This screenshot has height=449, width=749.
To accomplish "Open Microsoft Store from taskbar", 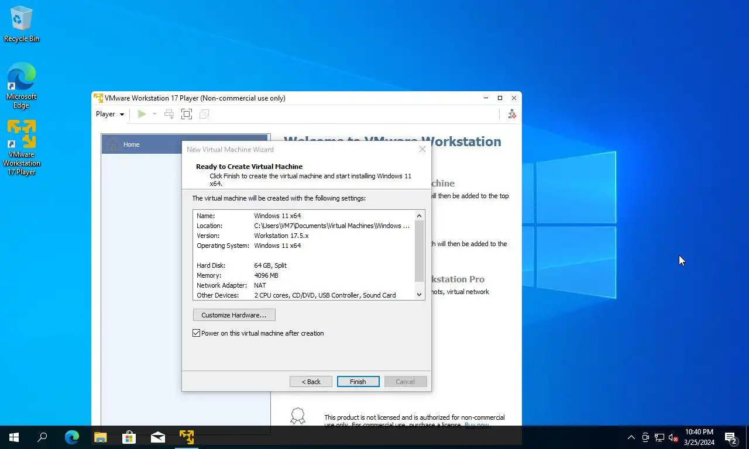I will pyautogui.click(x=129, y=437).
